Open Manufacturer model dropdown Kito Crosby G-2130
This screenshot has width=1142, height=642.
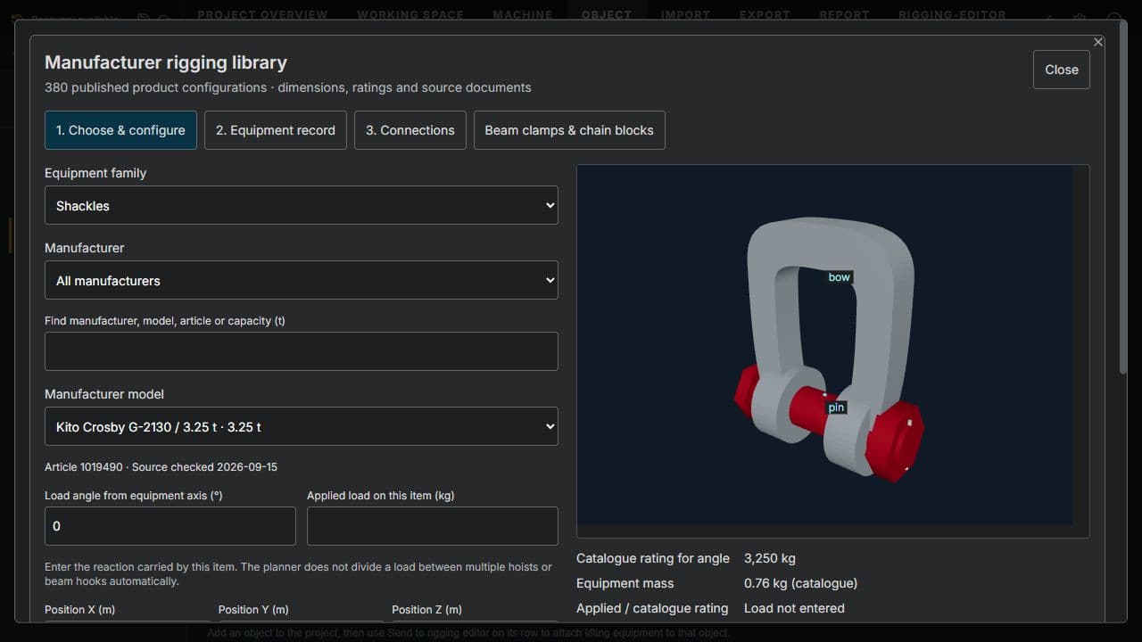point(302,426)
